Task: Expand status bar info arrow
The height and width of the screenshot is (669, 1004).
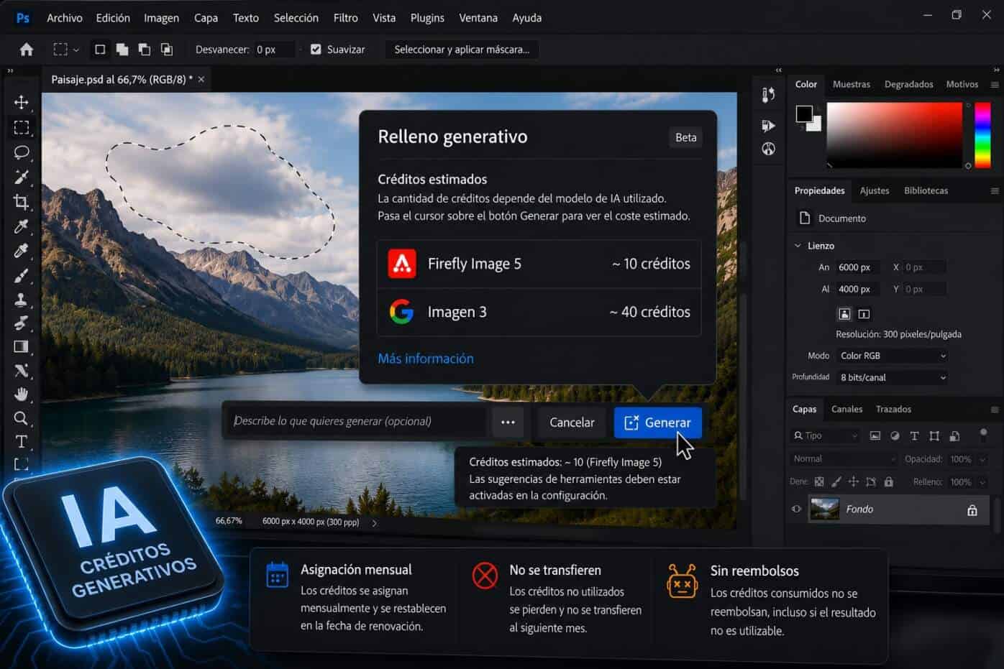Action: click(x=374, y=522)
